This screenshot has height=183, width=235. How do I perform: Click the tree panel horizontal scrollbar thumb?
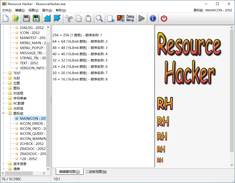(x=19, y=173)
